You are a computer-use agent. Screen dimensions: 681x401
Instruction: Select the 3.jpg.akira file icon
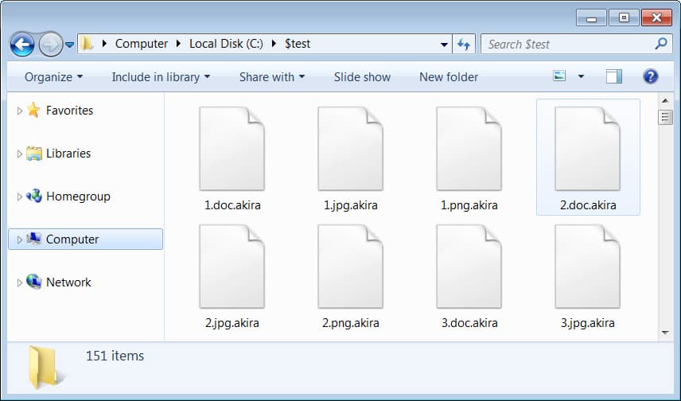pyautogui.click(x=587, y=268)
